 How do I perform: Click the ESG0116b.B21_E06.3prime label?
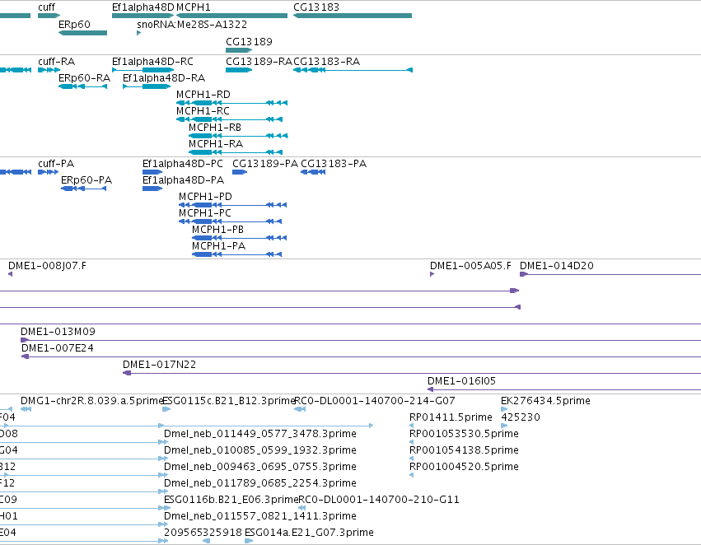231,500
